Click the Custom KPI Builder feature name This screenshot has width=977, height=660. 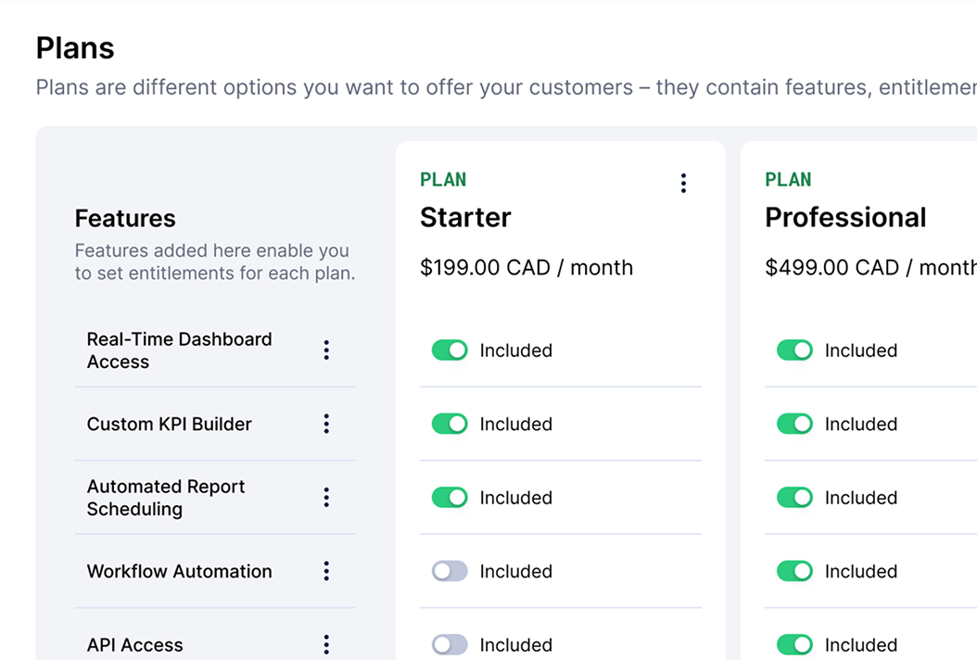tap(170, 424)
